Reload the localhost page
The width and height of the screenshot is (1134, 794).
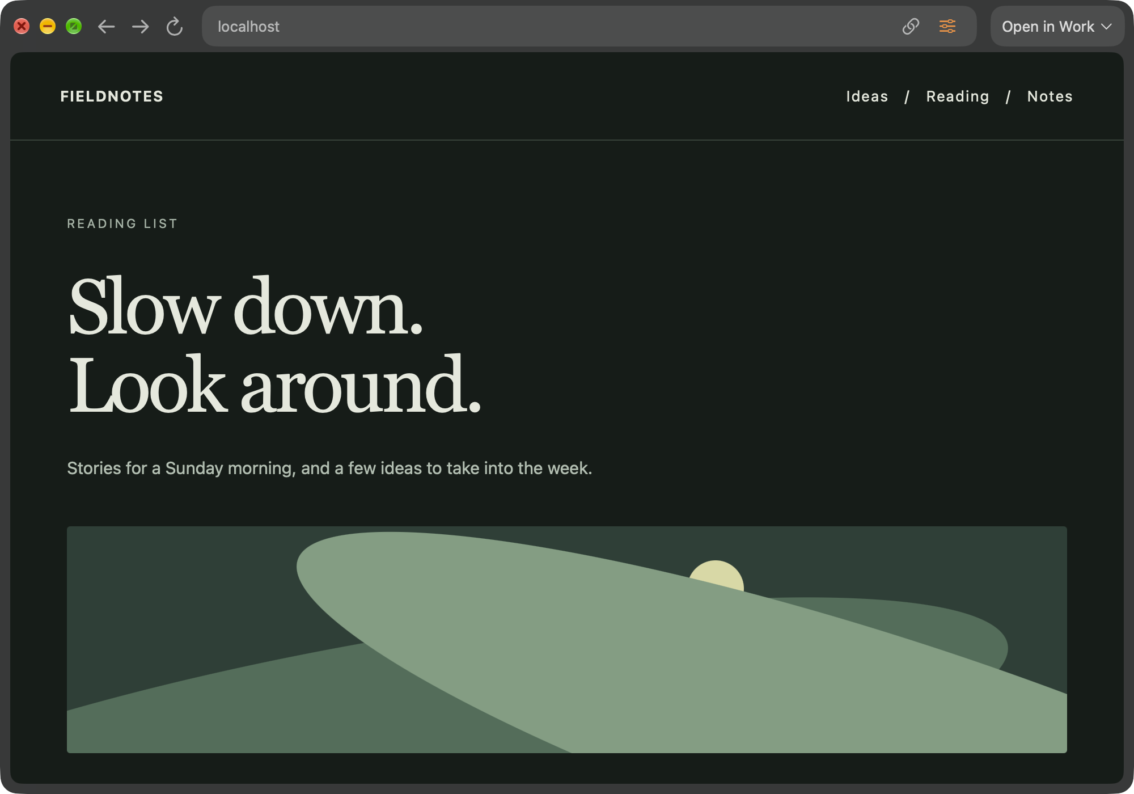pos(175,27)
